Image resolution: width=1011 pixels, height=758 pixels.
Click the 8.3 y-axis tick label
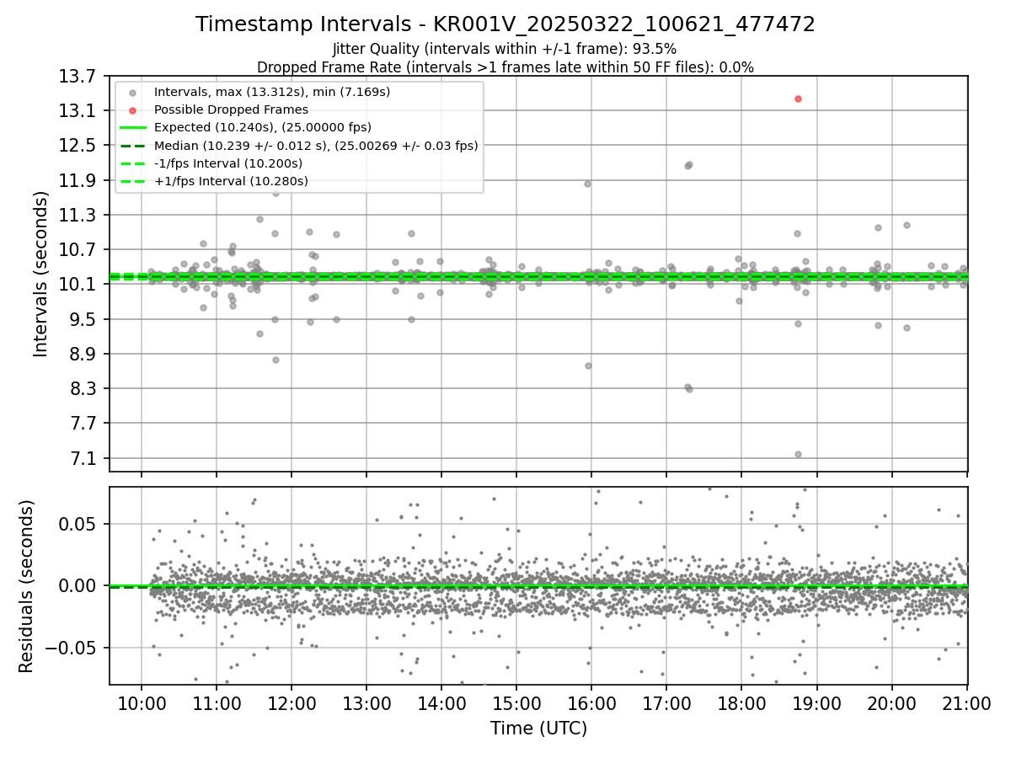[x=83, y=389]
